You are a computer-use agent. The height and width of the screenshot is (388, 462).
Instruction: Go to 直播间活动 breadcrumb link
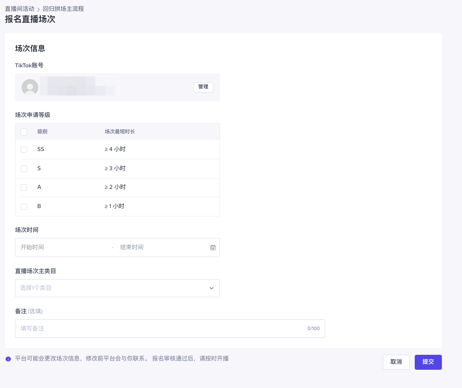pos(20,9)
